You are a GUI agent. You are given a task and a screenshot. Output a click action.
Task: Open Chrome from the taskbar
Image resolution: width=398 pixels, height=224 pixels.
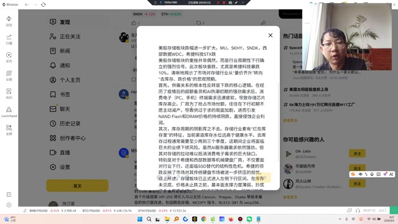pos(203,219)
